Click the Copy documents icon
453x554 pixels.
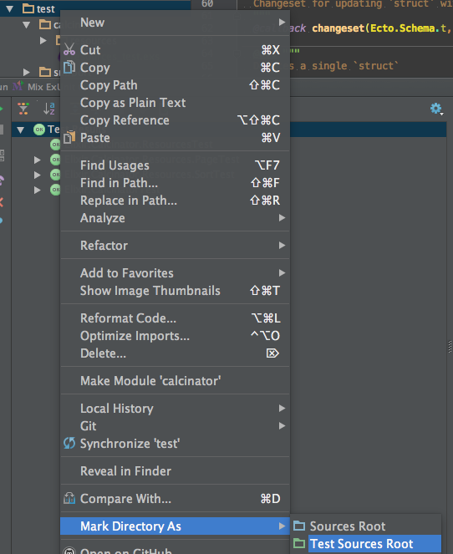point(69,67)
